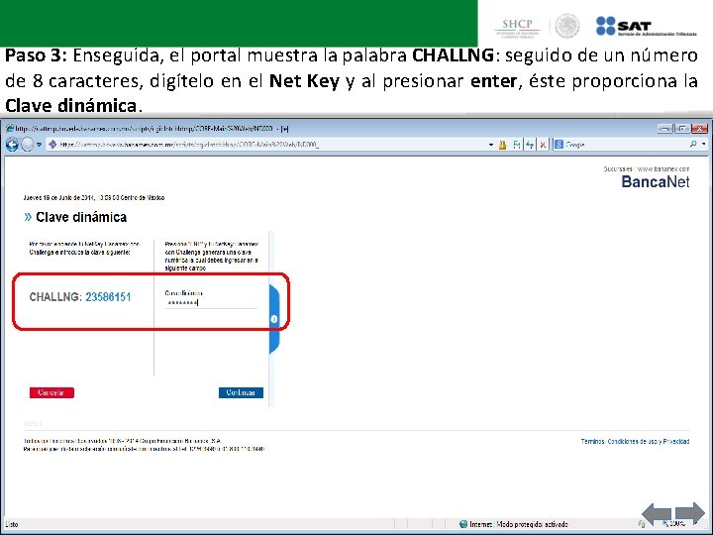Go to the previous slide with the left grey arrow
713x535 pixels.
658,513
